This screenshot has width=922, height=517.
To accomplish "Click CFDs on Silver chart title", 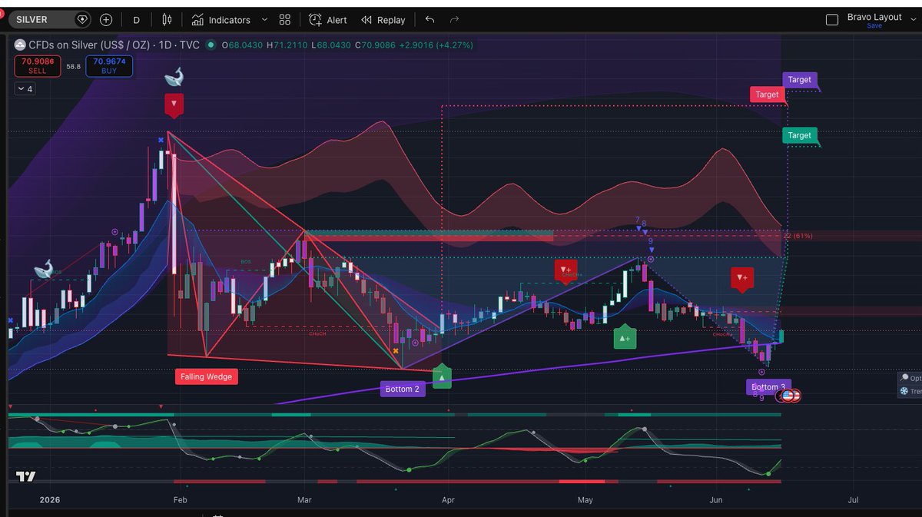I will tap(113, 45).
